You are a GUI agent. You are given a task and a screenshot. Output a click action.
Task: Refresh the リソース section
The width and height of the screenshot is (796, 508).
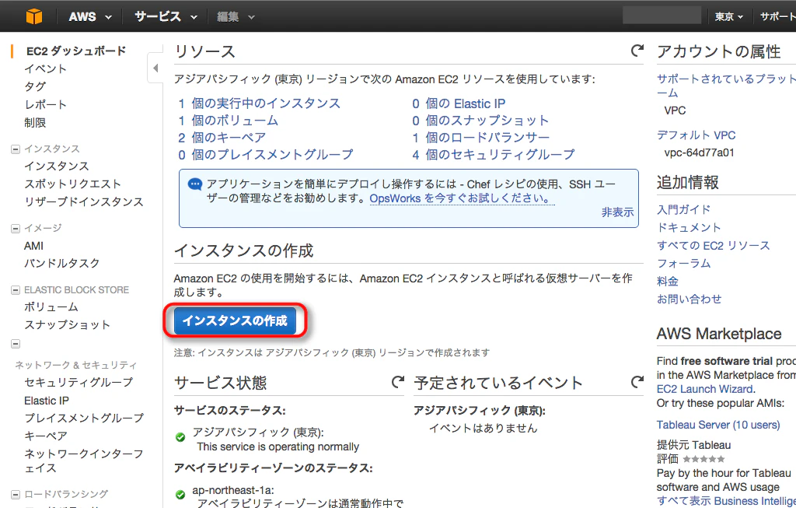637,51
